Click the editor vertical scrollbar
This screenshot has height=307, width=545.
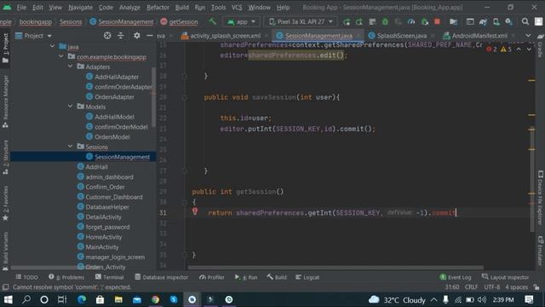(532, 179)
